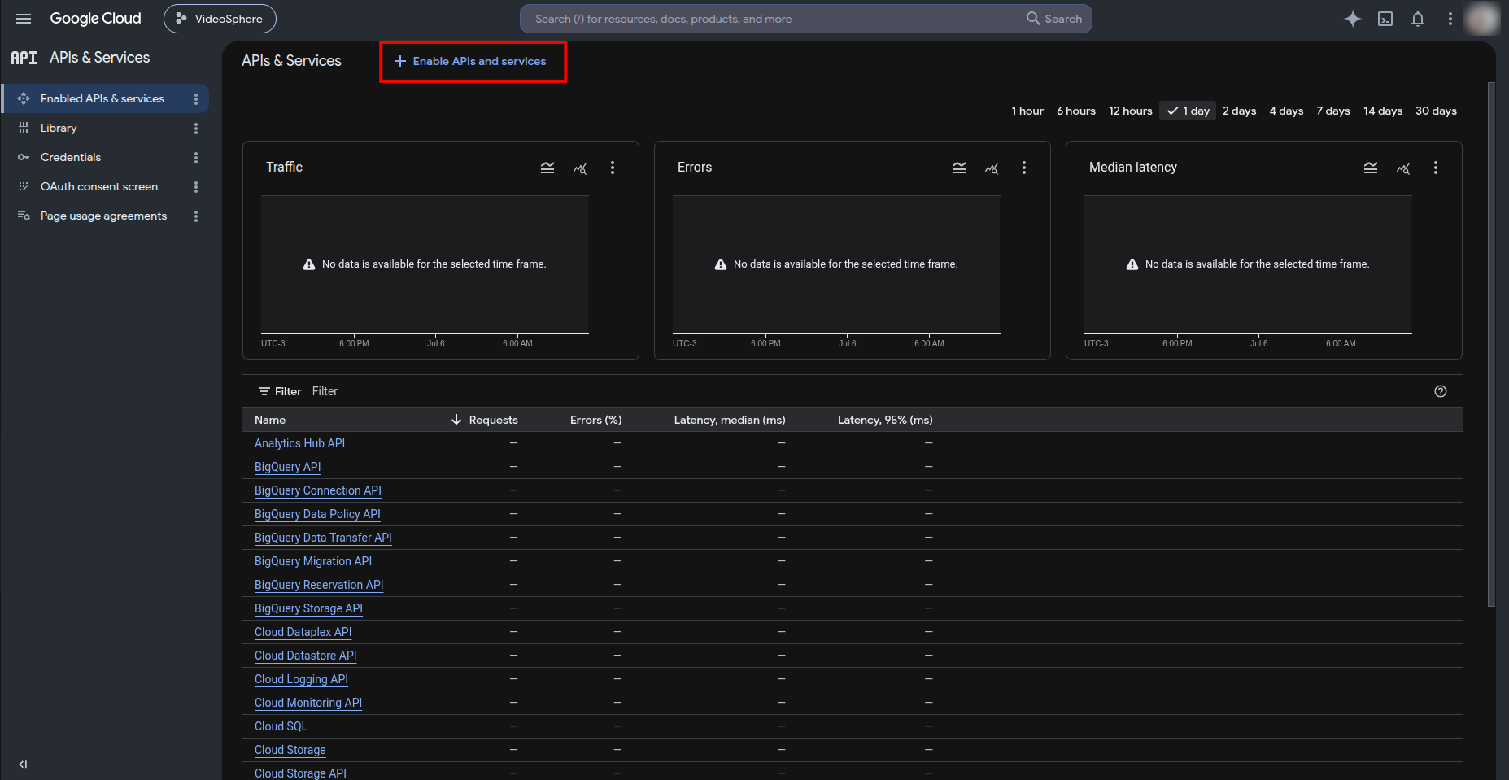The image size is (1509, 780).
Task: Open Gemini AI assistant sparkle icon
Action: point(1352,19)
